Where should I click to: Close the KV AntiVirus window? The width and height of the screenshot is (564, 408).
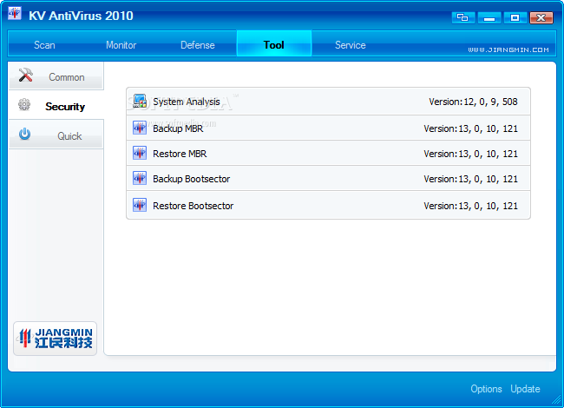coord(541,17)
